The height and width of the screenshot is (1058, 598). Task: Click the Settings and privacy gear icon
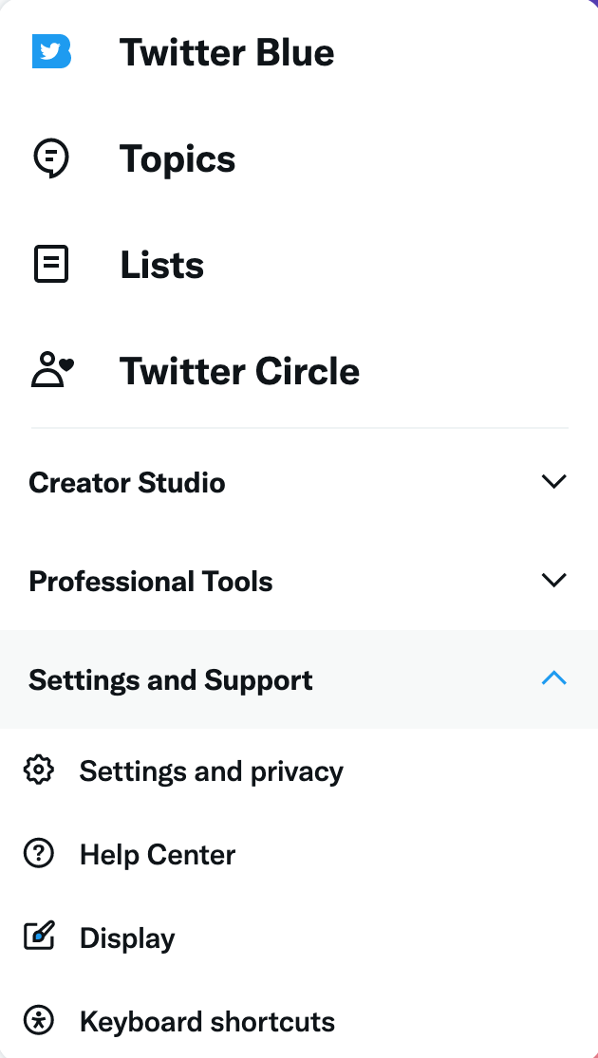pos(39,770)
